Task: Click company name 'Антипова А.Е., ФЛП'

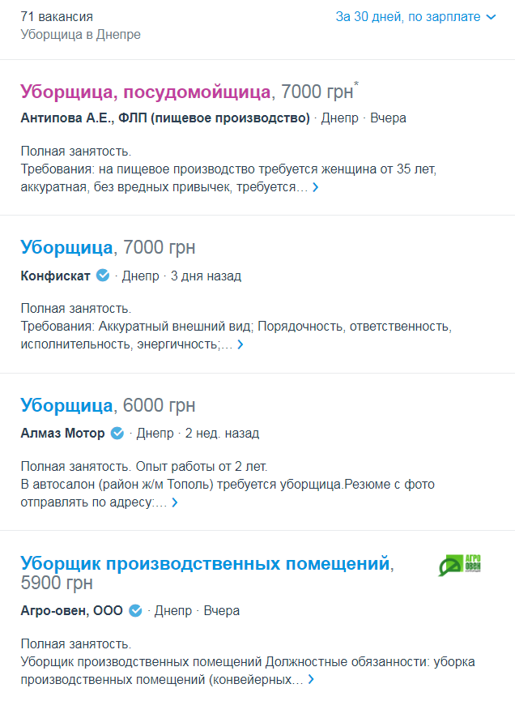Action: tap(165, 118)
